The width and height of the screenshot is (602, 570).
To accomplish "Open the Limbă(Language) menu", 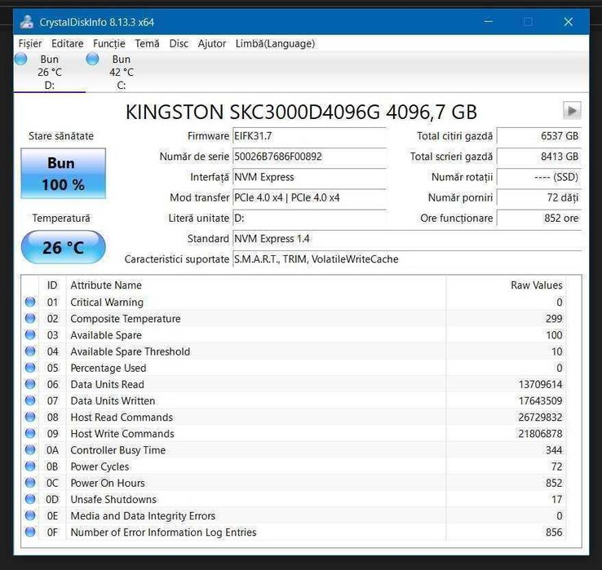I will (x=275, y=44).
